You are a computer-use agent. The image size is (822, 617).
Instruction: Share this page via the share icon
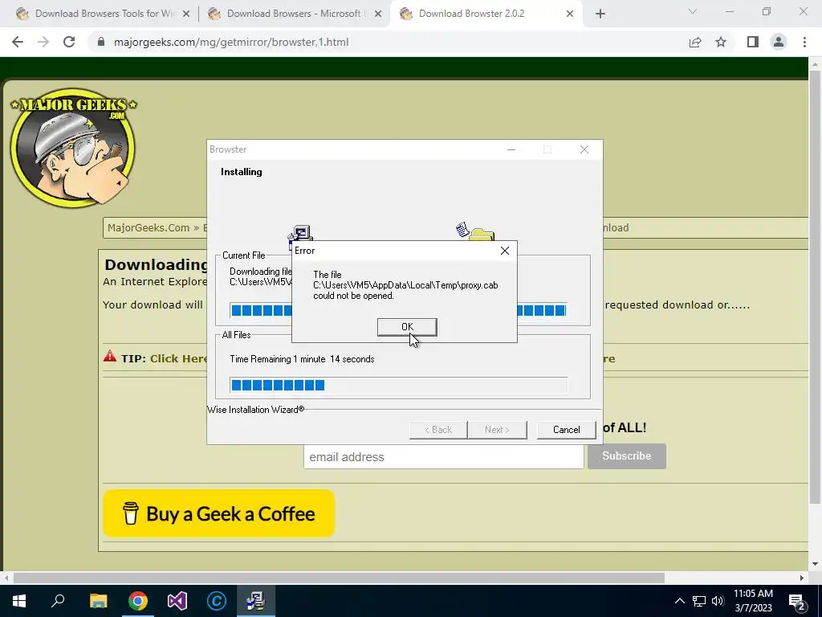[x=695, y=42]
